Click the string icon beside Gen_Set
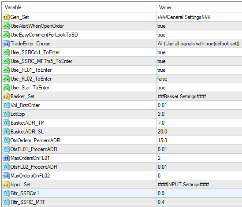Screen dimensions: 242x207 tap(6, 17)
